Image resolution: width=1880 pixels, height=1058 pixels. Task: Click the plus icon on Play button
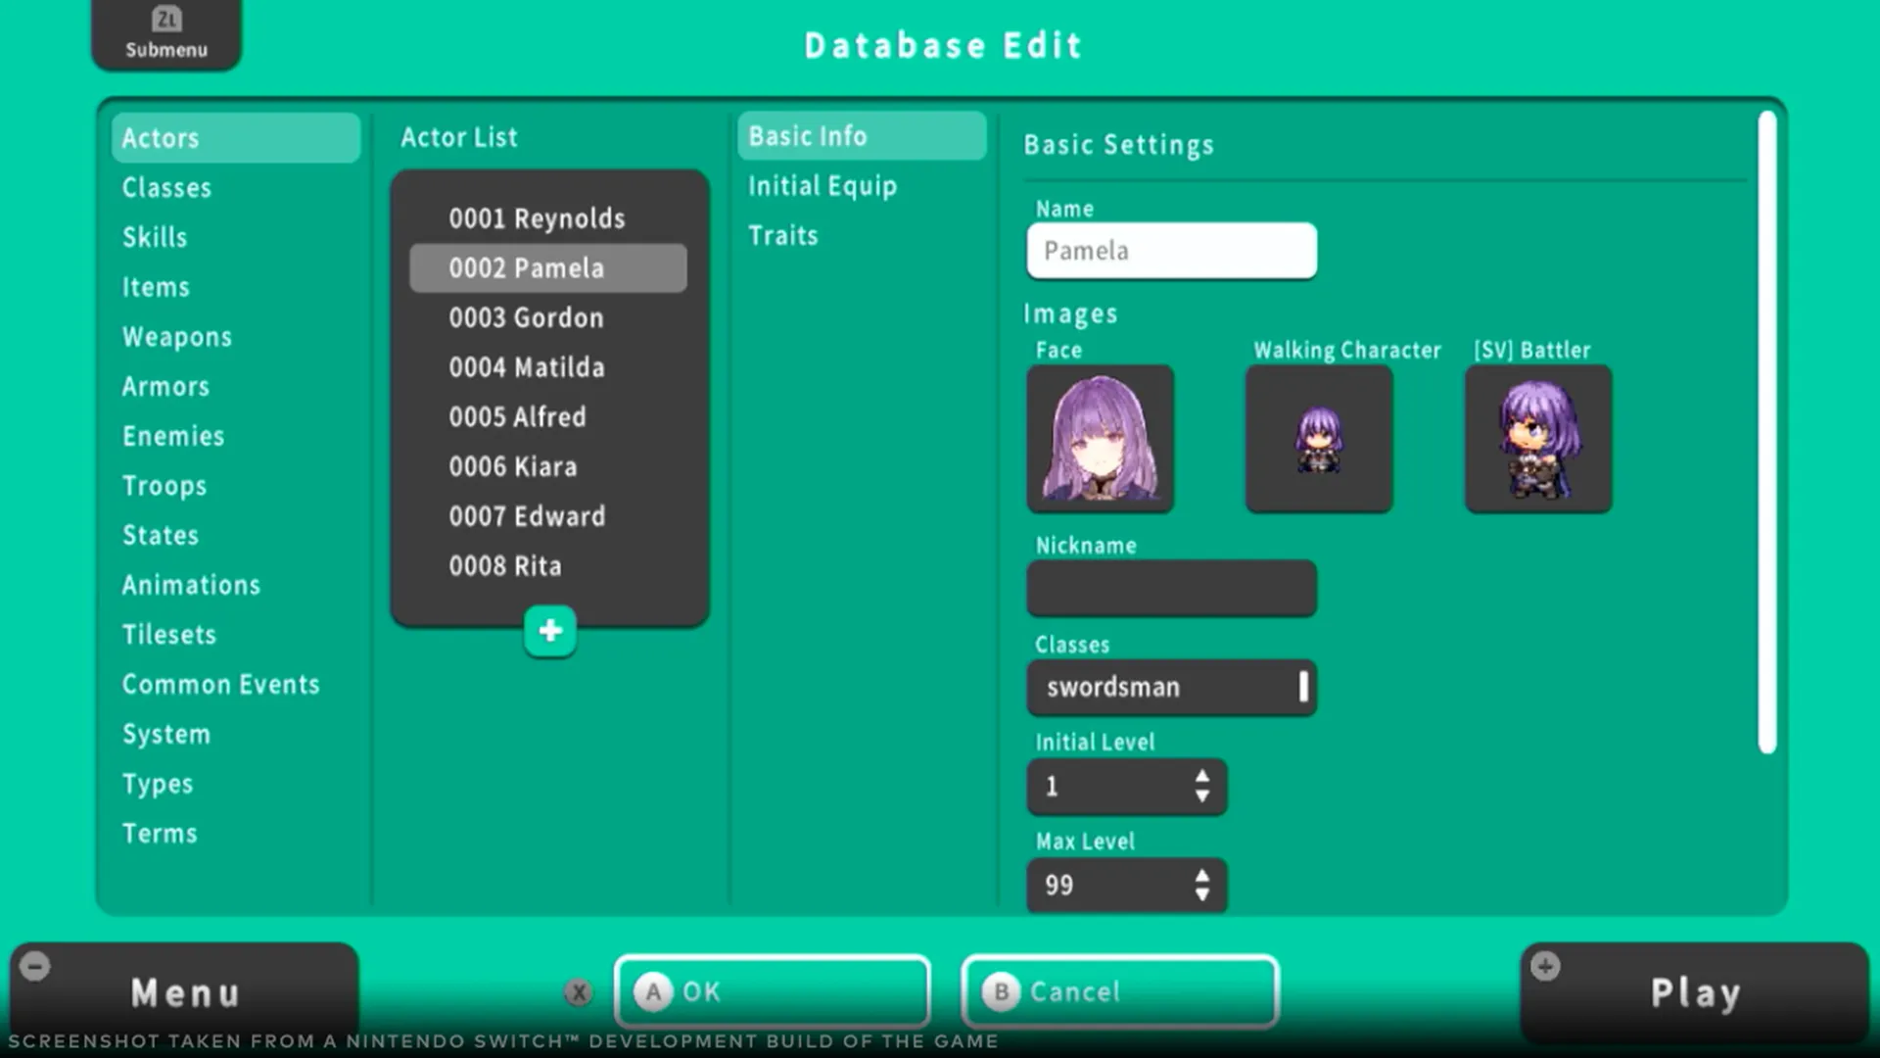(1545, 967)
